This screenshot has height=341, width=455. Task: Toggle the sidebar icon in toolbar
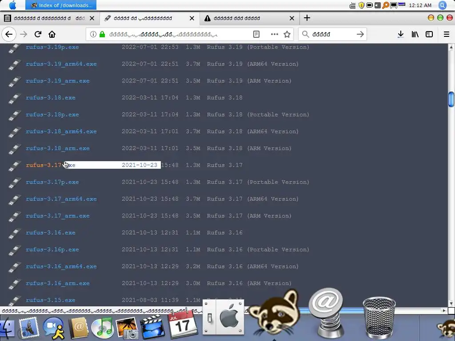pyautogui.click(x=429, y=34)
